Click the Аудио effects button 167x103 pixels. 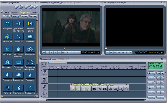tap(24, 16)
